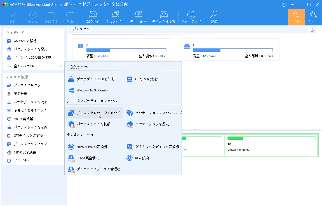The height and width of the screenshot is (206, 322).
Task: Select ディスククローンウィザード in the popup
Action: coord(94,113)
